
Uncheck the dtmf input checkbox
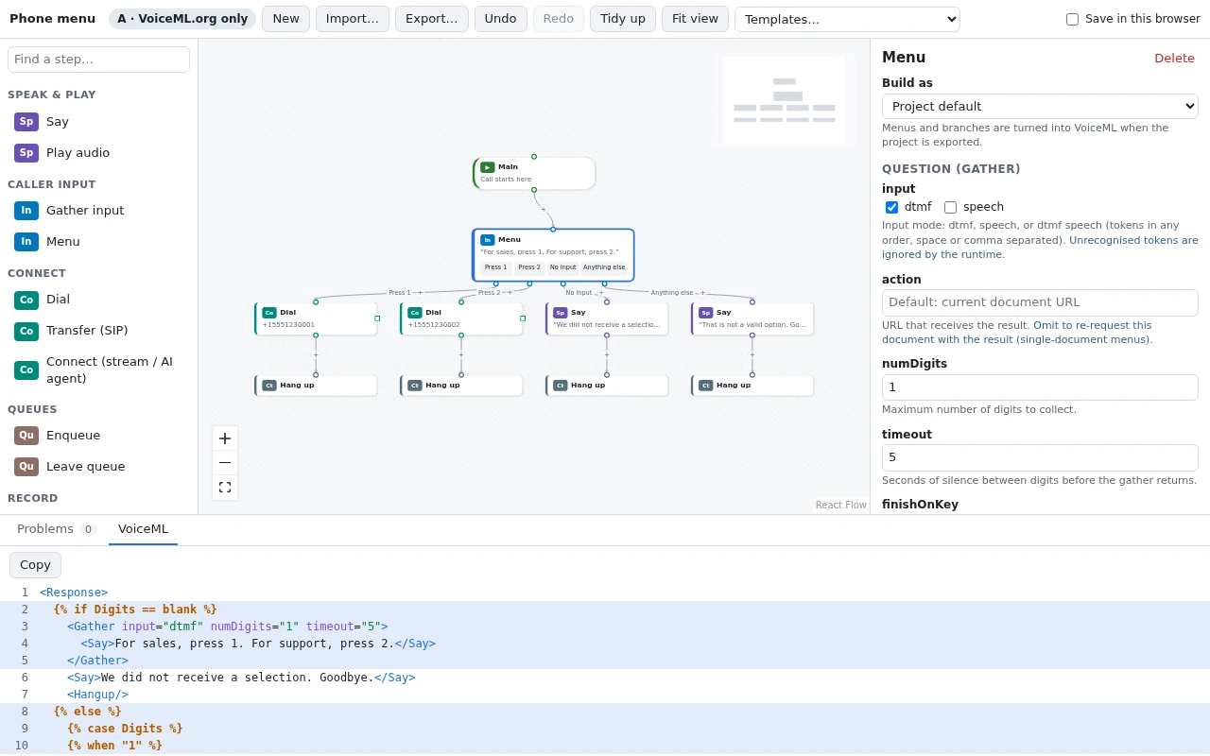(891, 208)
